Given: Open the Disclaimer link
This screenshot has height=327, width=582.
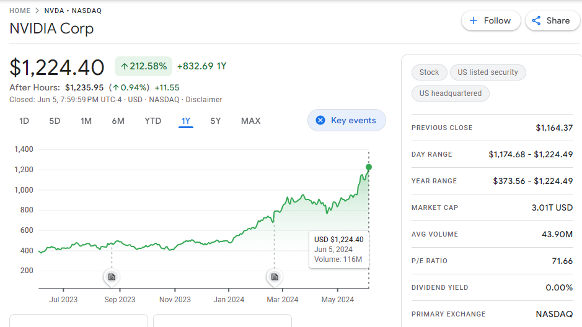Looking at the screenshot, I should click(x=204, y=99).
